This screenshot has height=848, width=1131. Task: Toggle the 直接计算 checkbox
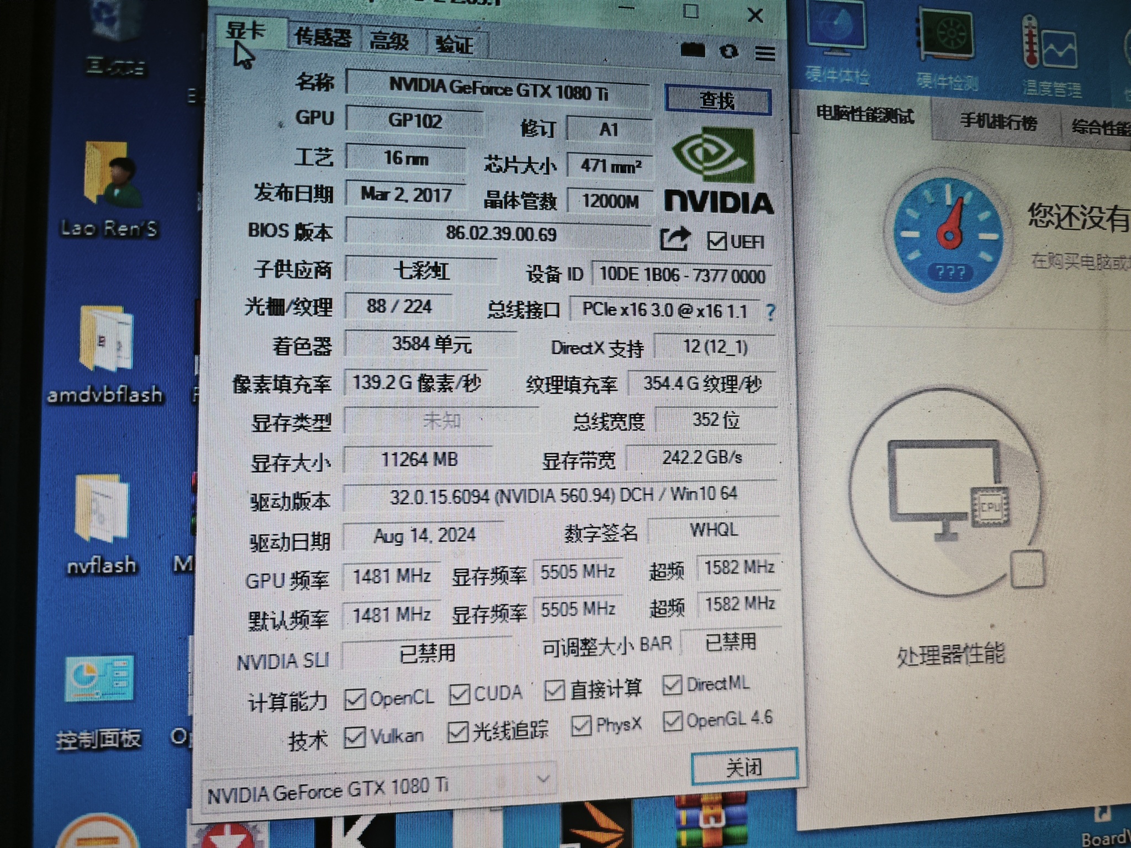[x=554, y=690]
